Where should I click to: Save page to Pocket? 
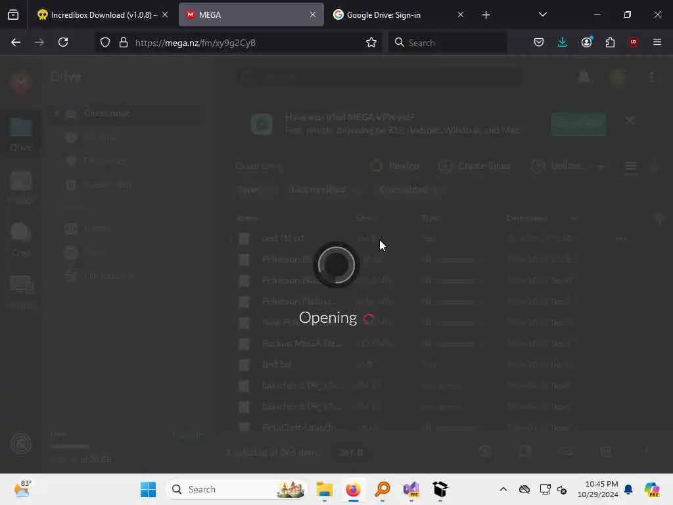point(539,43)
